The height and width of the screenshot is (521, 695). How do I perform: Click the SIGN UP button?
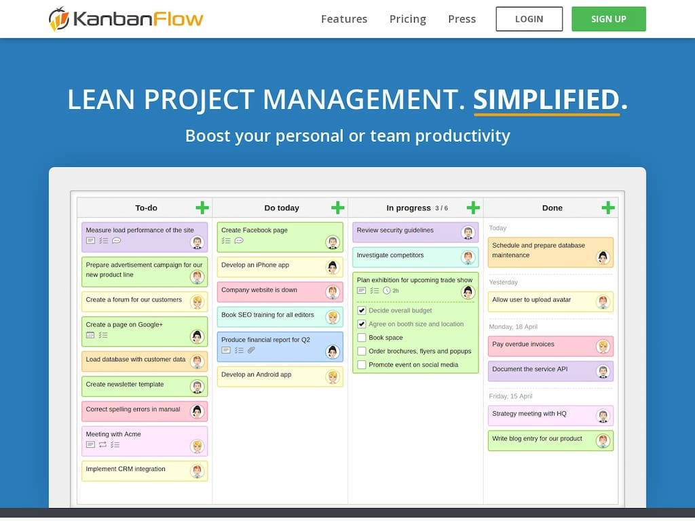[608, 19]
